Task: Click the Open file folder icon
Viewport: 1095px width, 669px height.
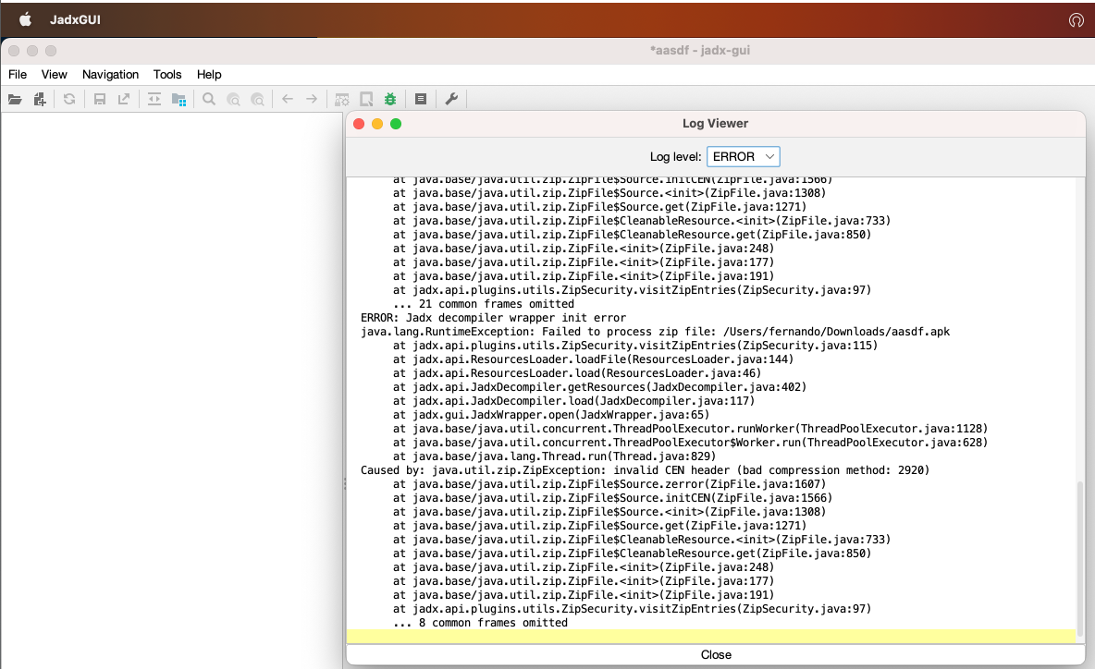Action: point(15,99)
